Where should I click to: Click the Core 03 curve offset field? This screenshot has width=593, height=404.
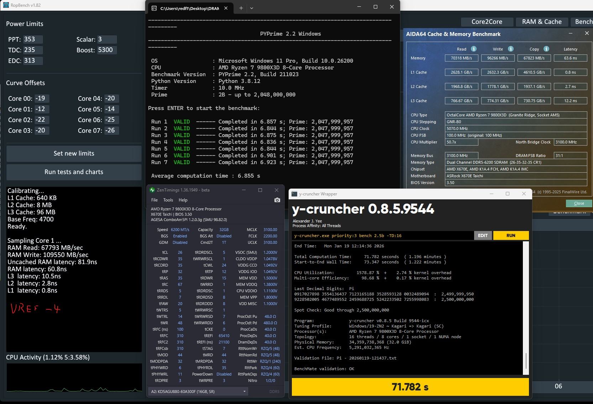click(x=42, y=131)
